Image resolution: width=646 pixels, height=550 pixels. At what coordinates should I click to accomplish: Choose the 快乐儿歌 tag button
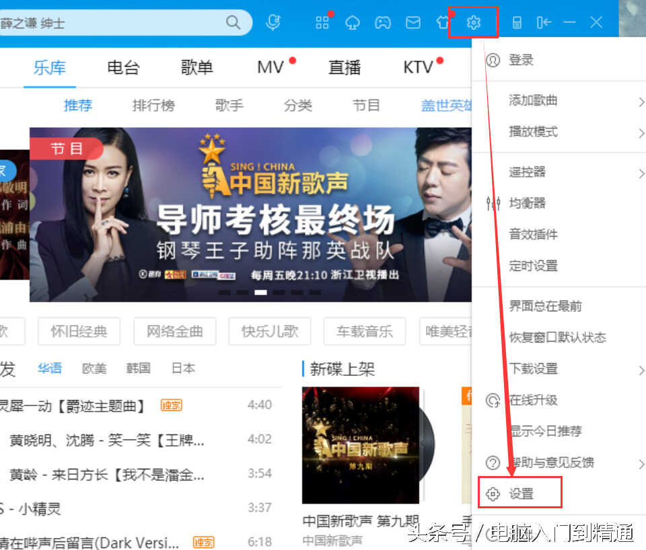(270, 331)
